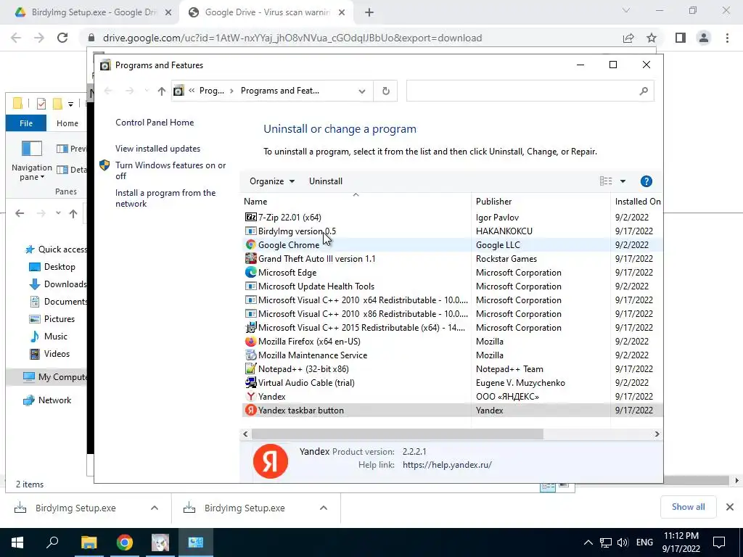Switch to Google Drive Virus scan warning tab
Screen dimensions: 743x557
[266, 13]
